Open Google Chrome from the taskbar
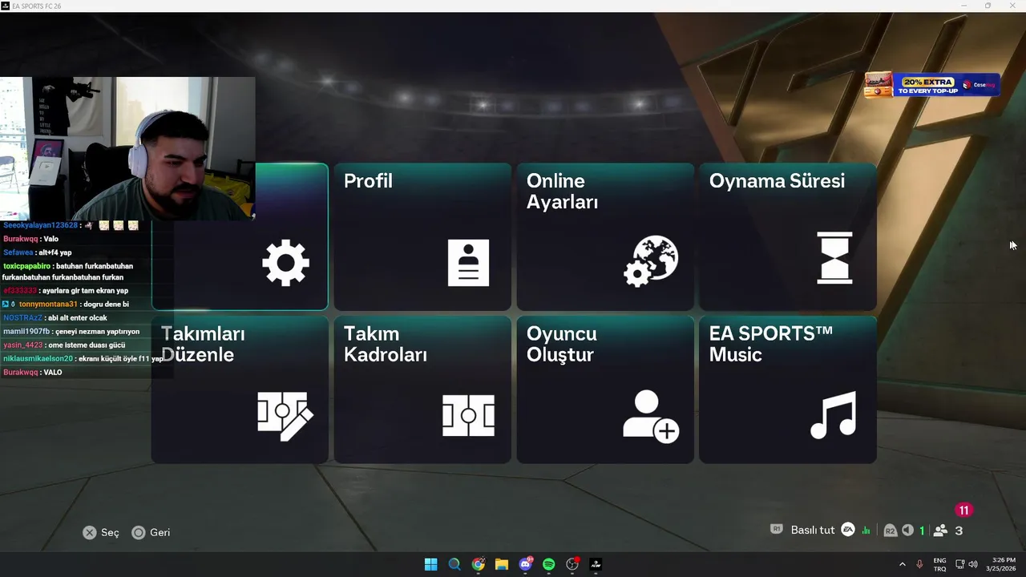 (x=479, y=564)
